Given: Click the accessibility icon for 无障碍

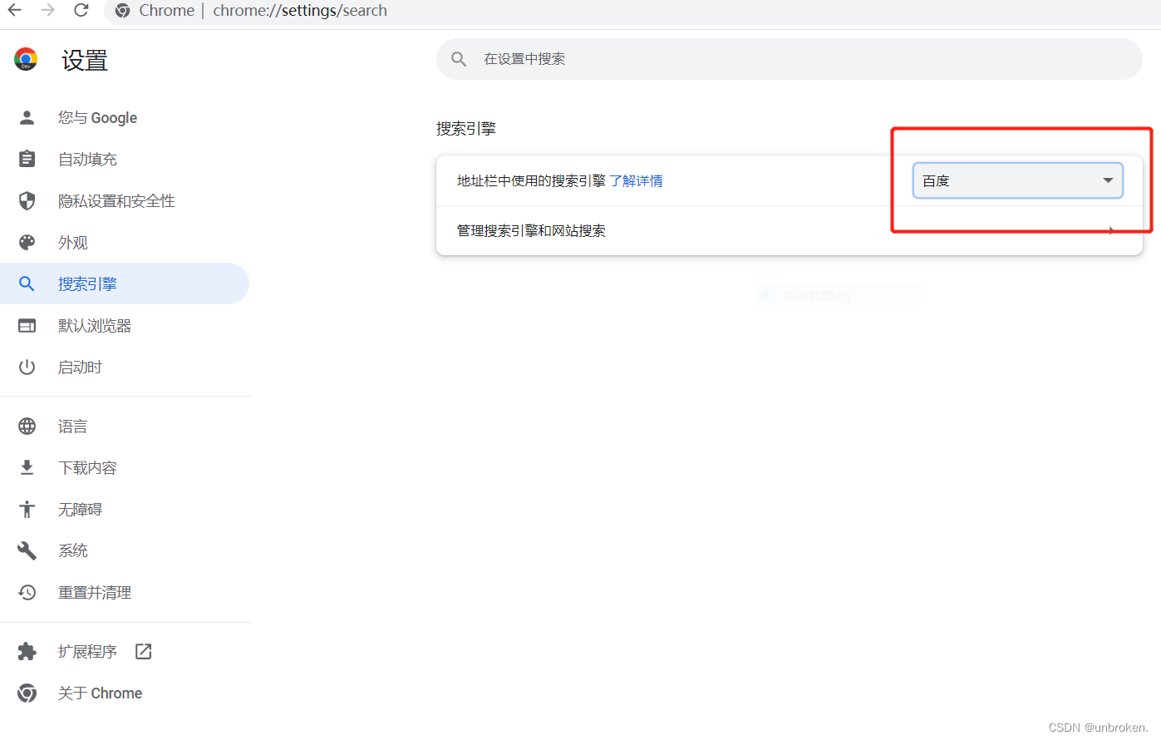Looking at the screenshot, I should (27, 509).
